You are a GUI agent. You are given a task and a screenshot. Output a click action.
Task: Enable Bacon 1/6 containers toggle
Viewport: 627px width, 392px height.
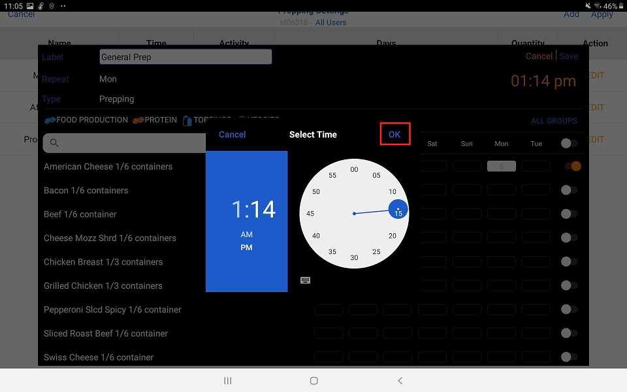[x=569, y=190]
